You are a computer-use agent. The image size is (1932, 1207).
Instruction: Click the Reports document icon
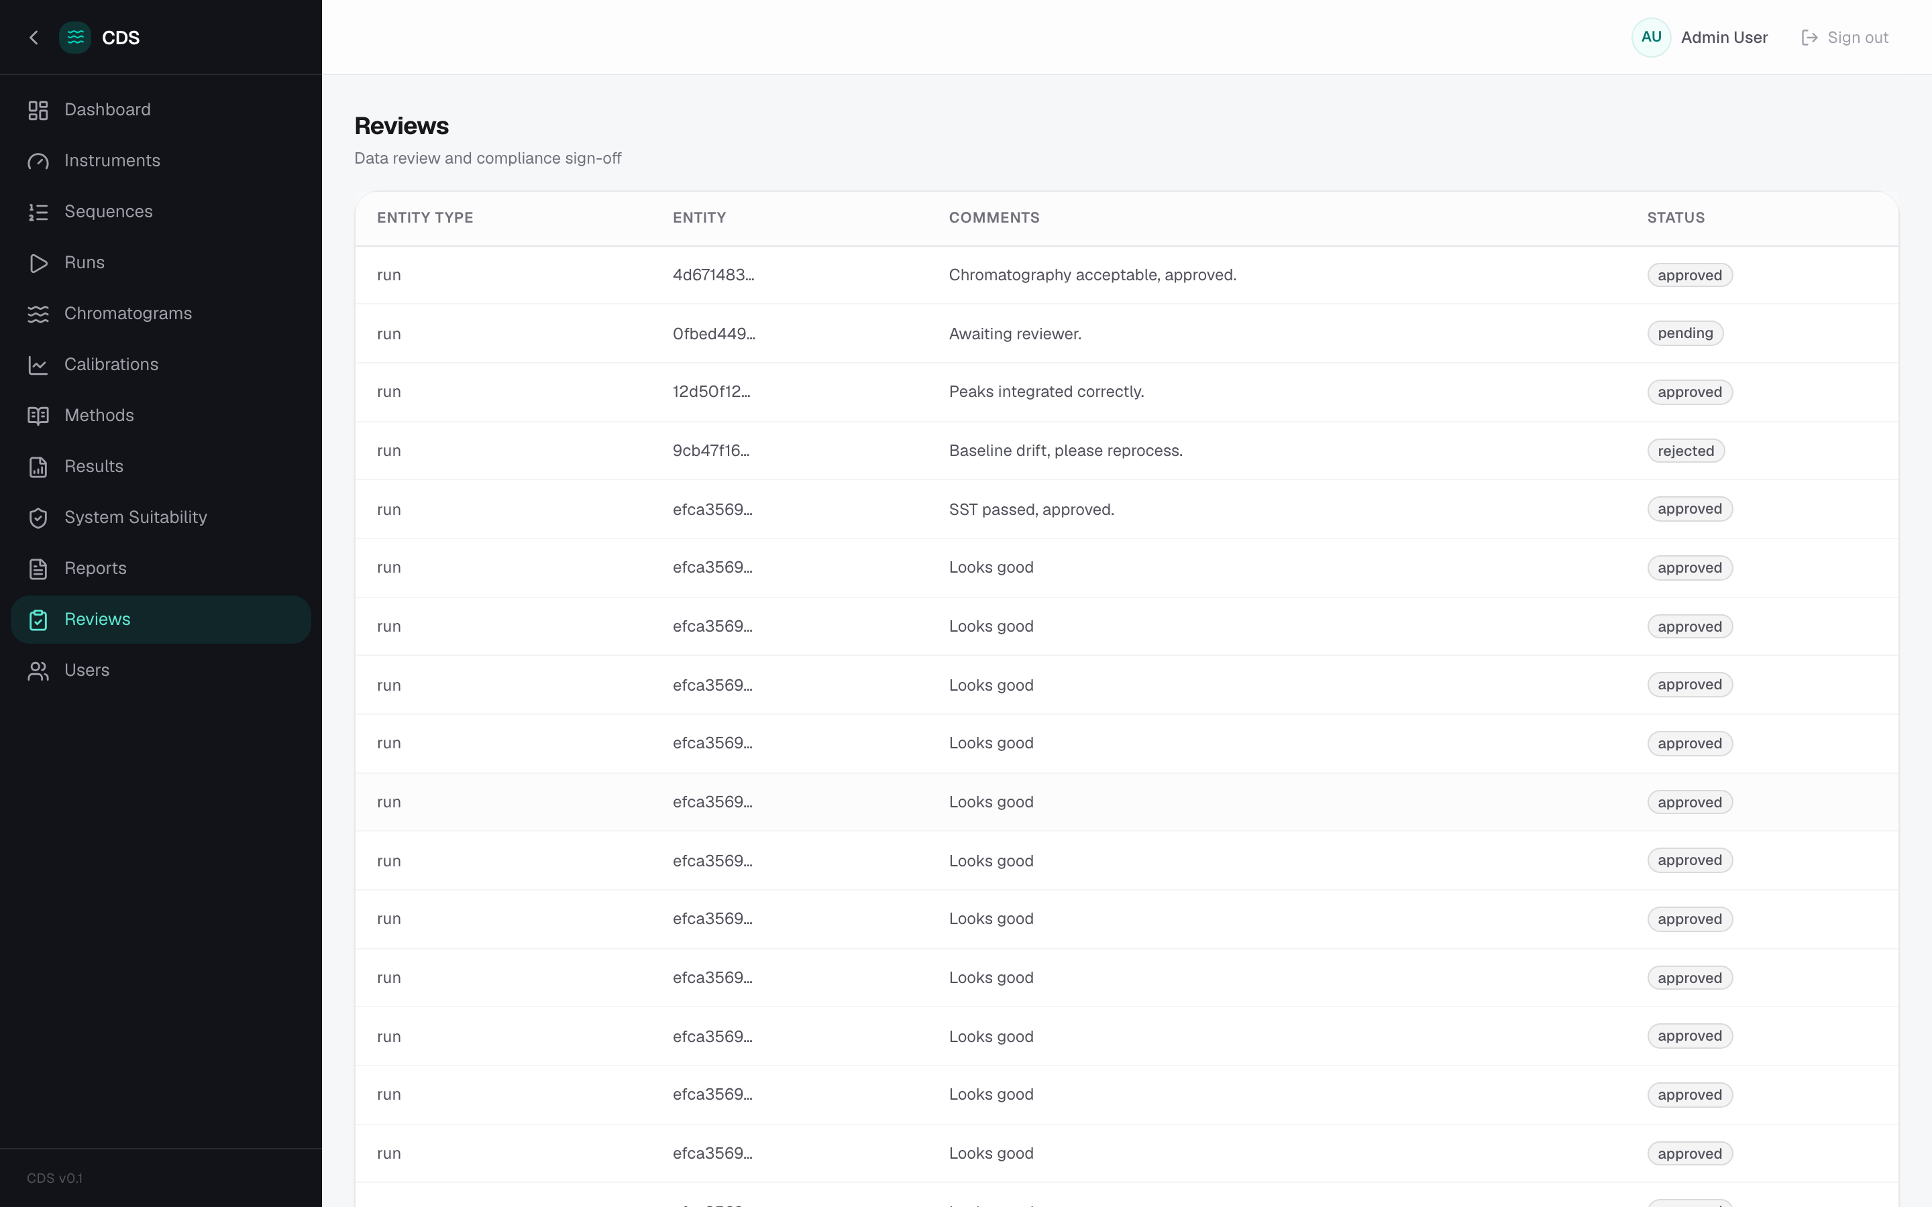tap(38, 569)
